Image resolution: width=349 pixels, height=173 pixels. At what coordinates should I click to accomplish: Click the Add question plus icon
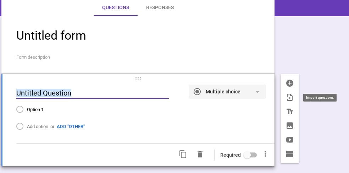click(x=289, y=83)
